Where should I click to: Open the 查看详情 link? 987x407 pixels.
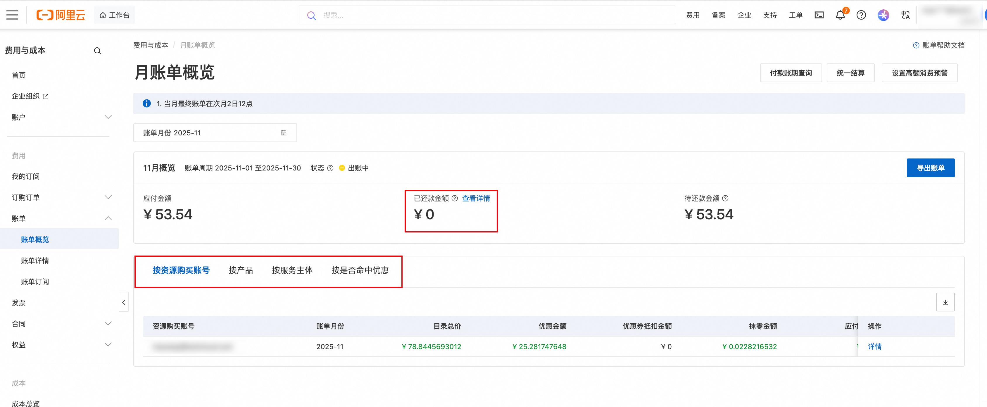pos(476,198)
